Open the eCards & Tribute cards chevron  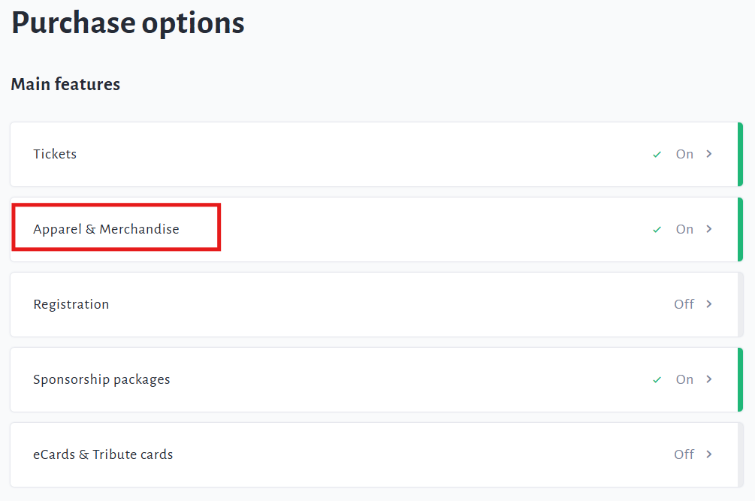[x=708, y=454]
